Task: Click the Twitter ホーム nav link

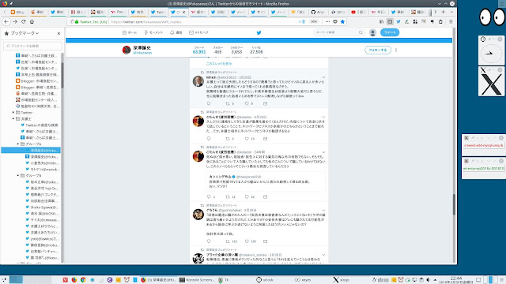Action: (x=130, y=32)
